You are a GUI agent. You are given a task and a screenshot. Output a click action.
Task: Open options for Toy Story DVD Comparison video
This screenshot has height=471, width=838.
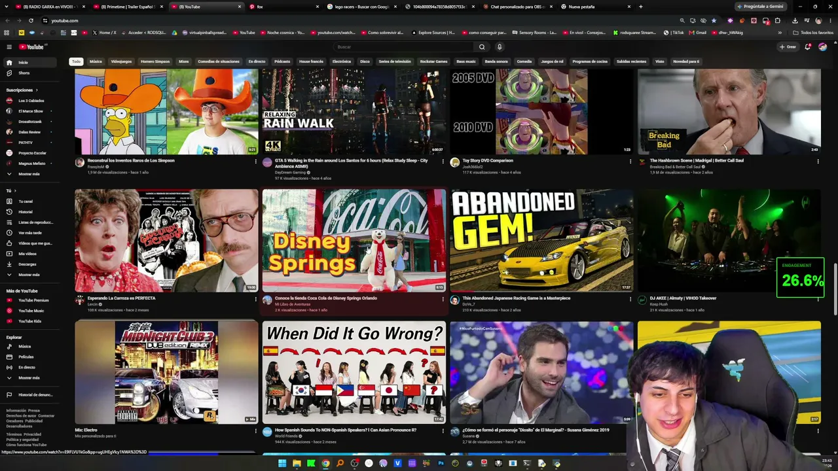pos(630,161)
